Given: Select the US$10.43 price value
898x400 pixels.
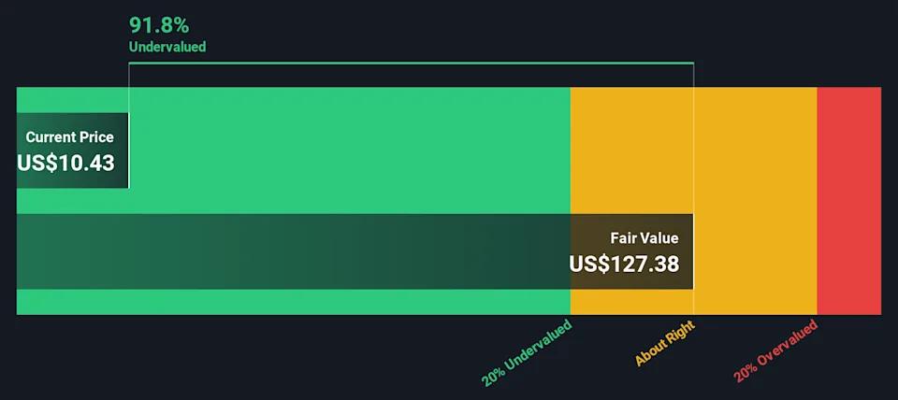Looking at the screenshot, I should (65, 164).
